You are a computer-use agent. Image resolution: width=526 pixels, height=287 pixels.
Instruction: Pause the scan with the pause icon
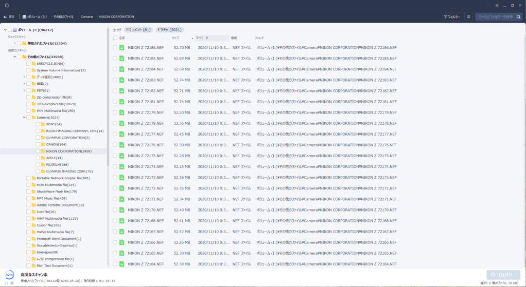click(7, 282)
